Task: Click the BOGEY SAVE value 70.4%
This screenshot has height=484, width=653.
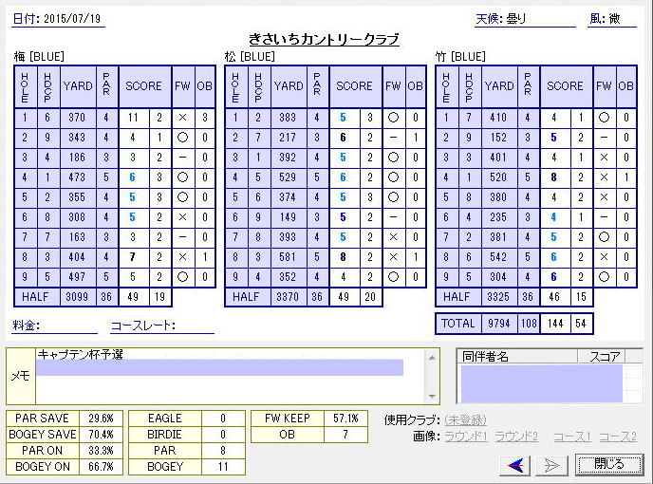Action: click(101, 435)
